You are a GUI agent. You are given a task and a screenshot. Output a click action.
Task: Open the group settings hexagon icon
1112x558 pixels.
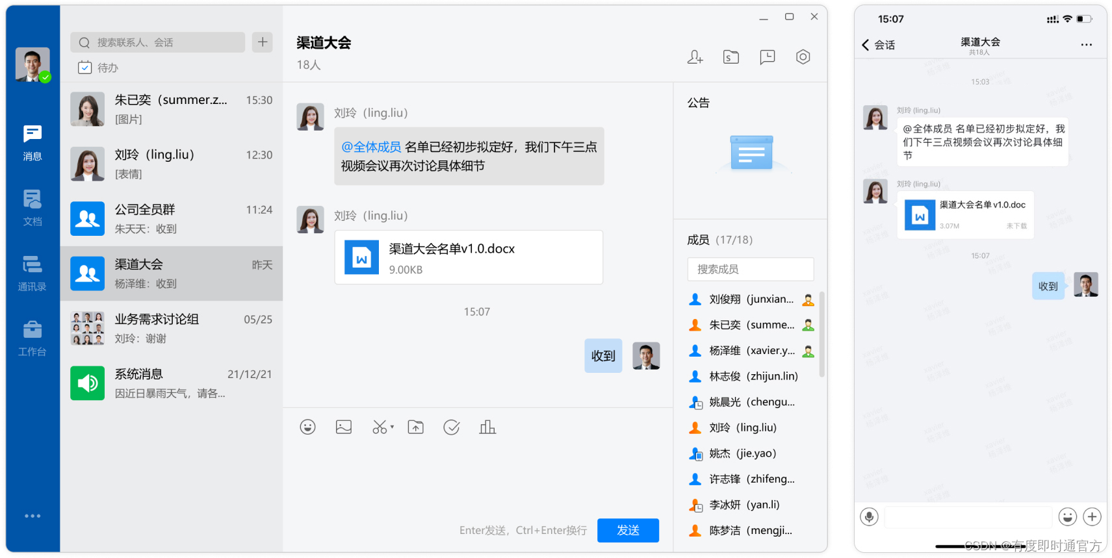point(803,57)
